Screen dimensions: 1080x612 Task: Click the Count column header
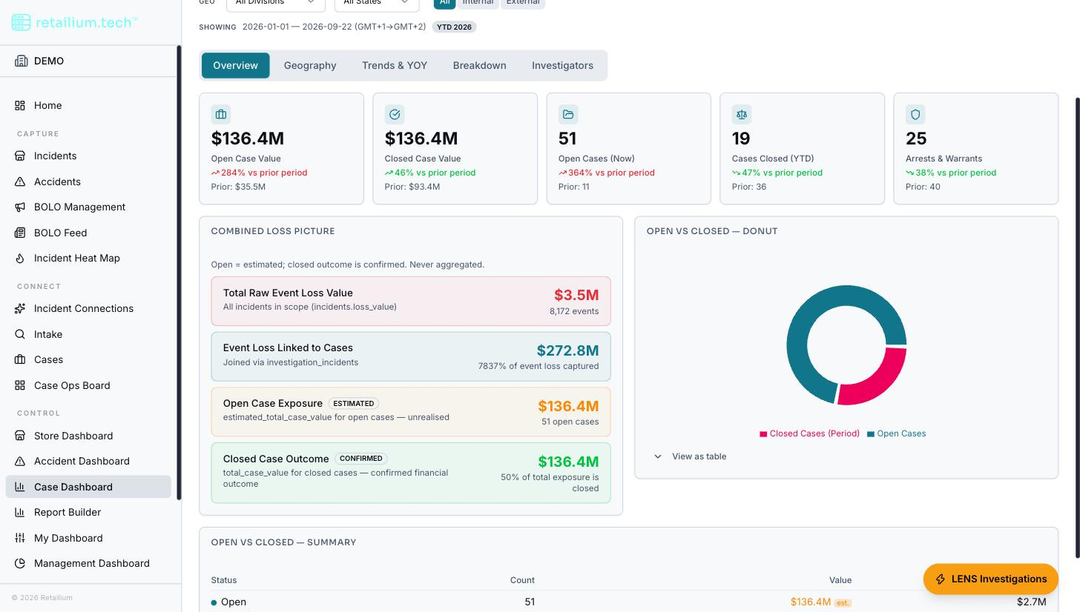(522, 580)
